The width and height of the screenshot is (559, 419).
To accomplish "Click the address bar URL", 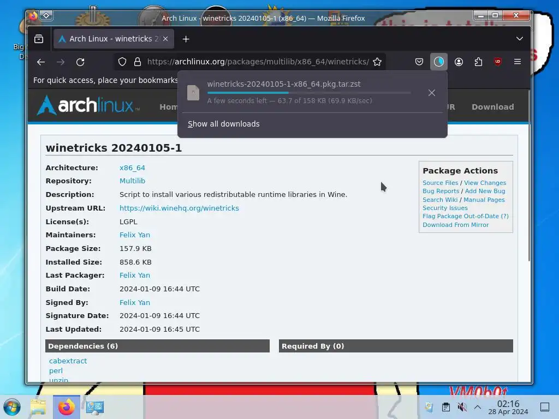I will pos(258,62).
